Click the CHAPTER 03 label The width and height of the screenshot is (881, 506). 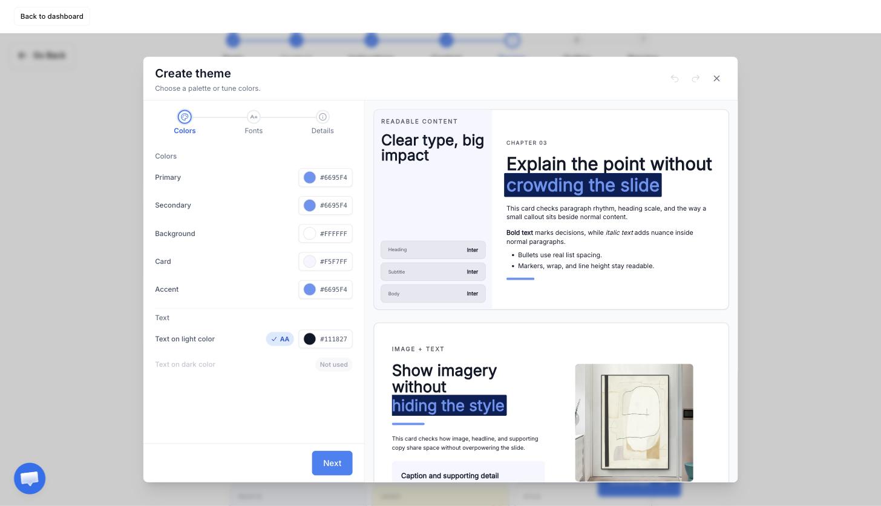(526, 143)
